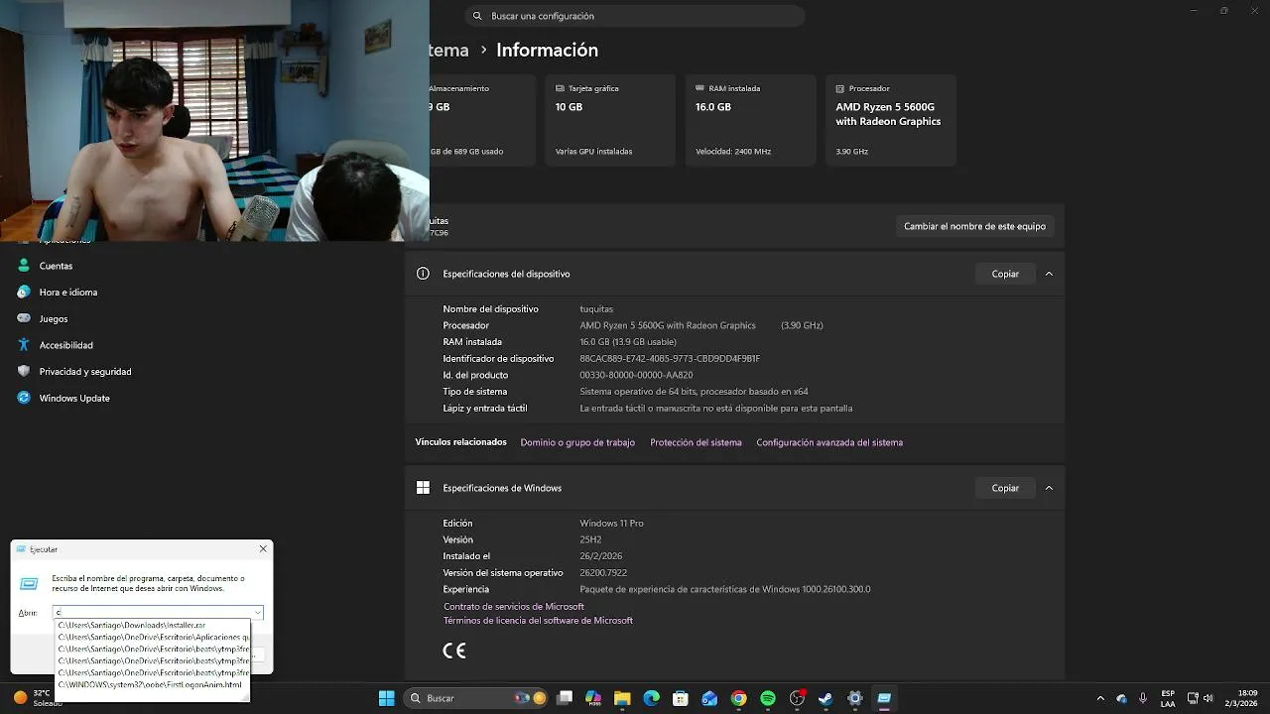Select the Downloads\Installer.rar suggestion

click(152, 626)
